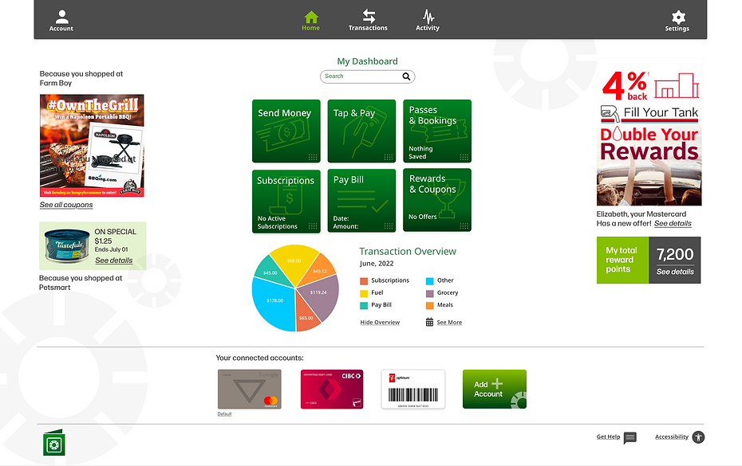The width and height of the screenshot is (742, 466).
Task: Select the Triangle Mastercard account card
Action: pyautogui.click(x=250, y=389)
